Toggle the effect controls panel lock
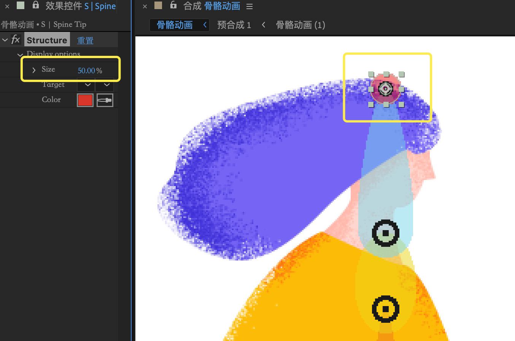The image size is (515, 341). [36, 5]
